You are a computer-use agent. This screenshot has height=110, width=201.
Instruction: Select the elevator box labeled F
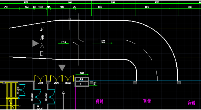tap(82, 82)
